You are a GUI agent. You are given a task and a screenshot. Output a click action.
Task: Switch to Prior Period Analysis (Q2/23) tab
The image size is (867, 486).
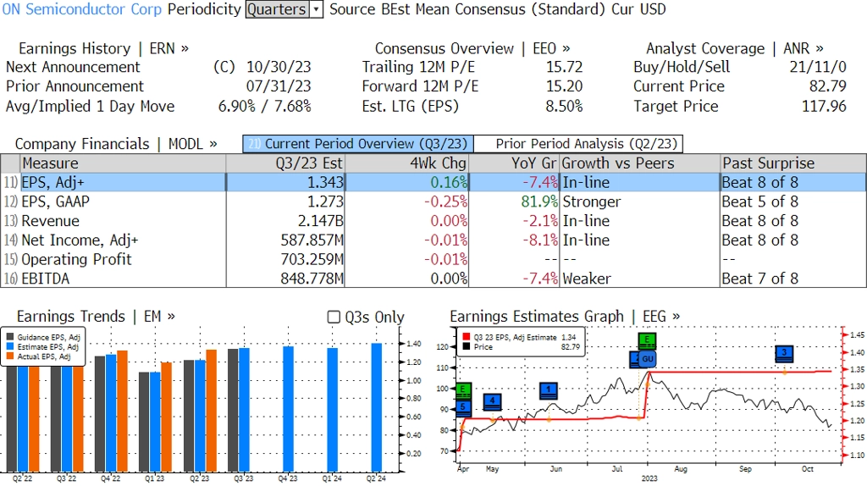(x=579, y=144)
